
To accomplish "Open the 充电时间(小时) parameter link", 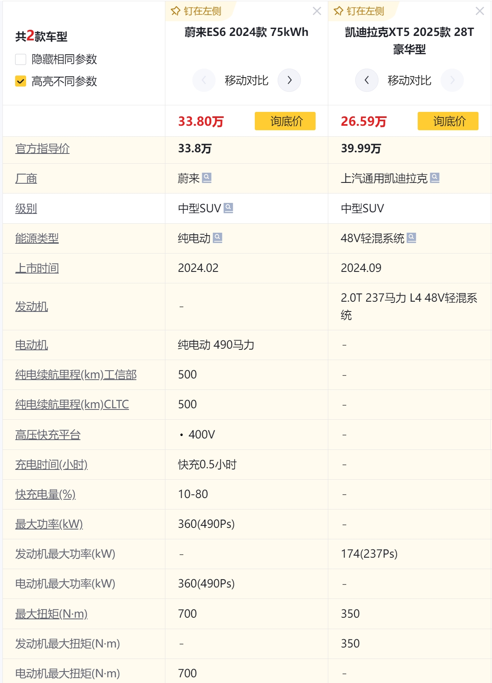I will point(51,465).
